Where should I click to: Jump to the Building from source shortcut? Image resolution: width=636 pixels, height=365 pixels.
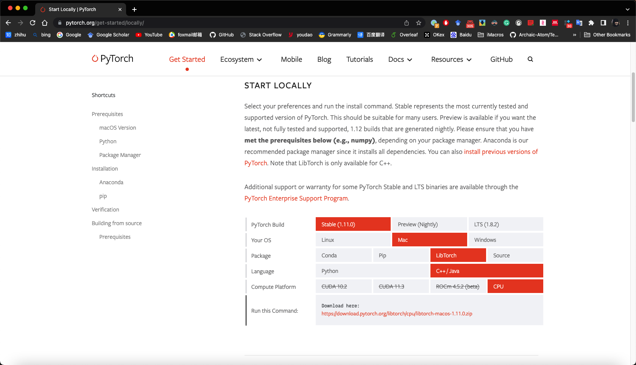point(117,223)
